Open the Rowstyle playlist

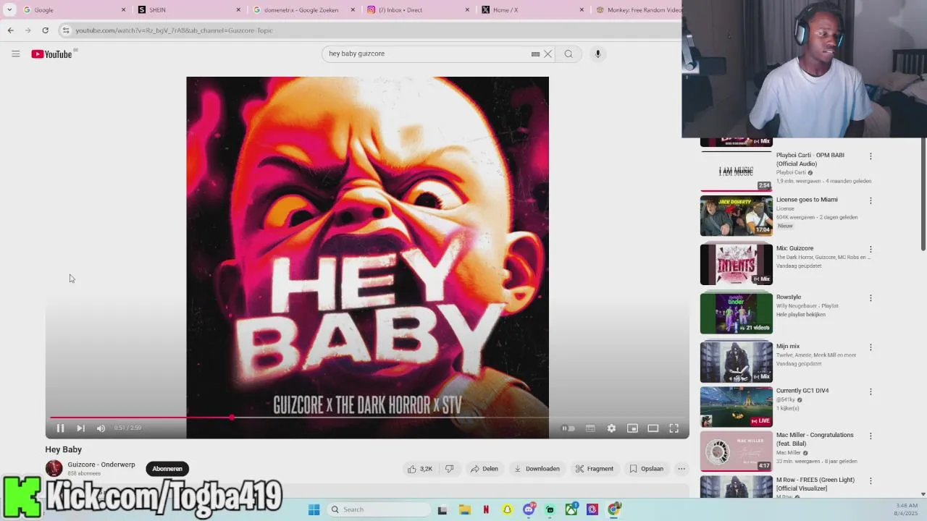coord(736,313)
